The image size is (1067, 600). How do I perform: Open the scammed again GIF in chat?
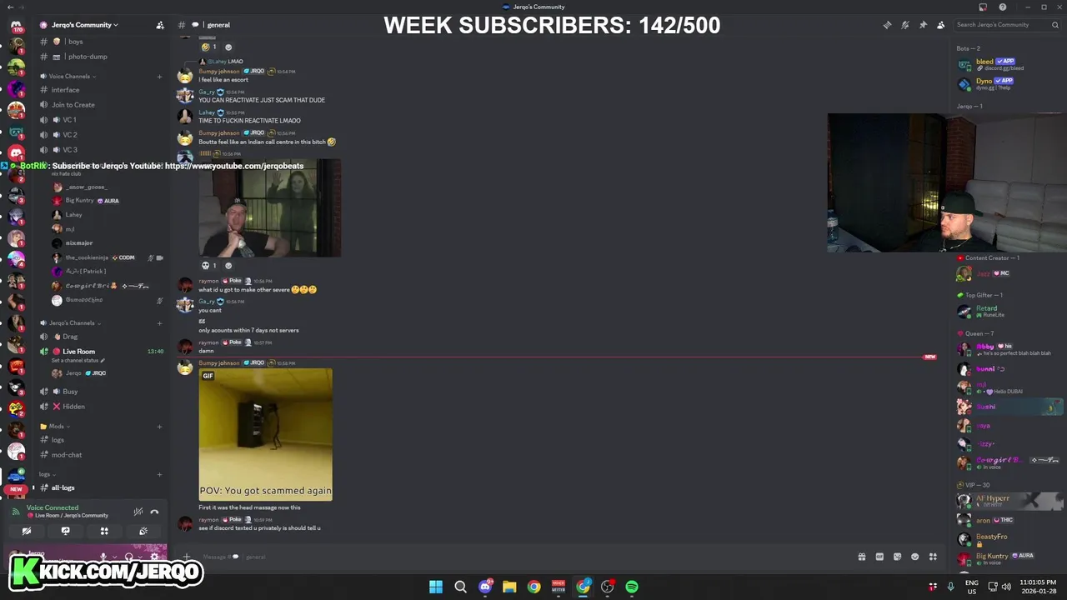(265, 434)
